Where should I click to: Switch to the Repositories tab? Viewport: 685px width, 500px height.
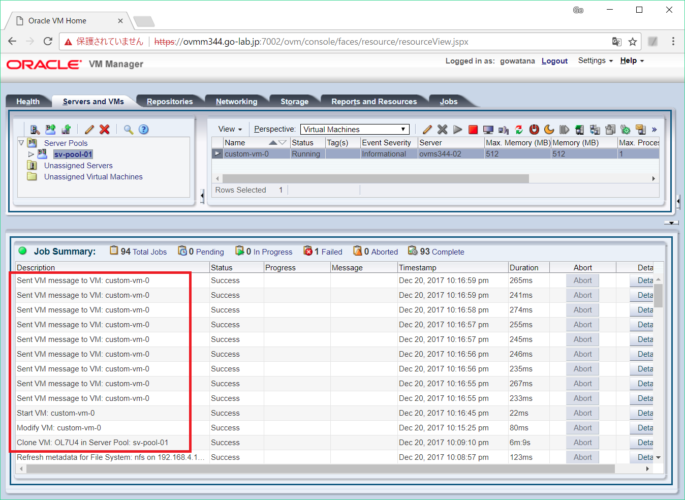tap(170, 102)
